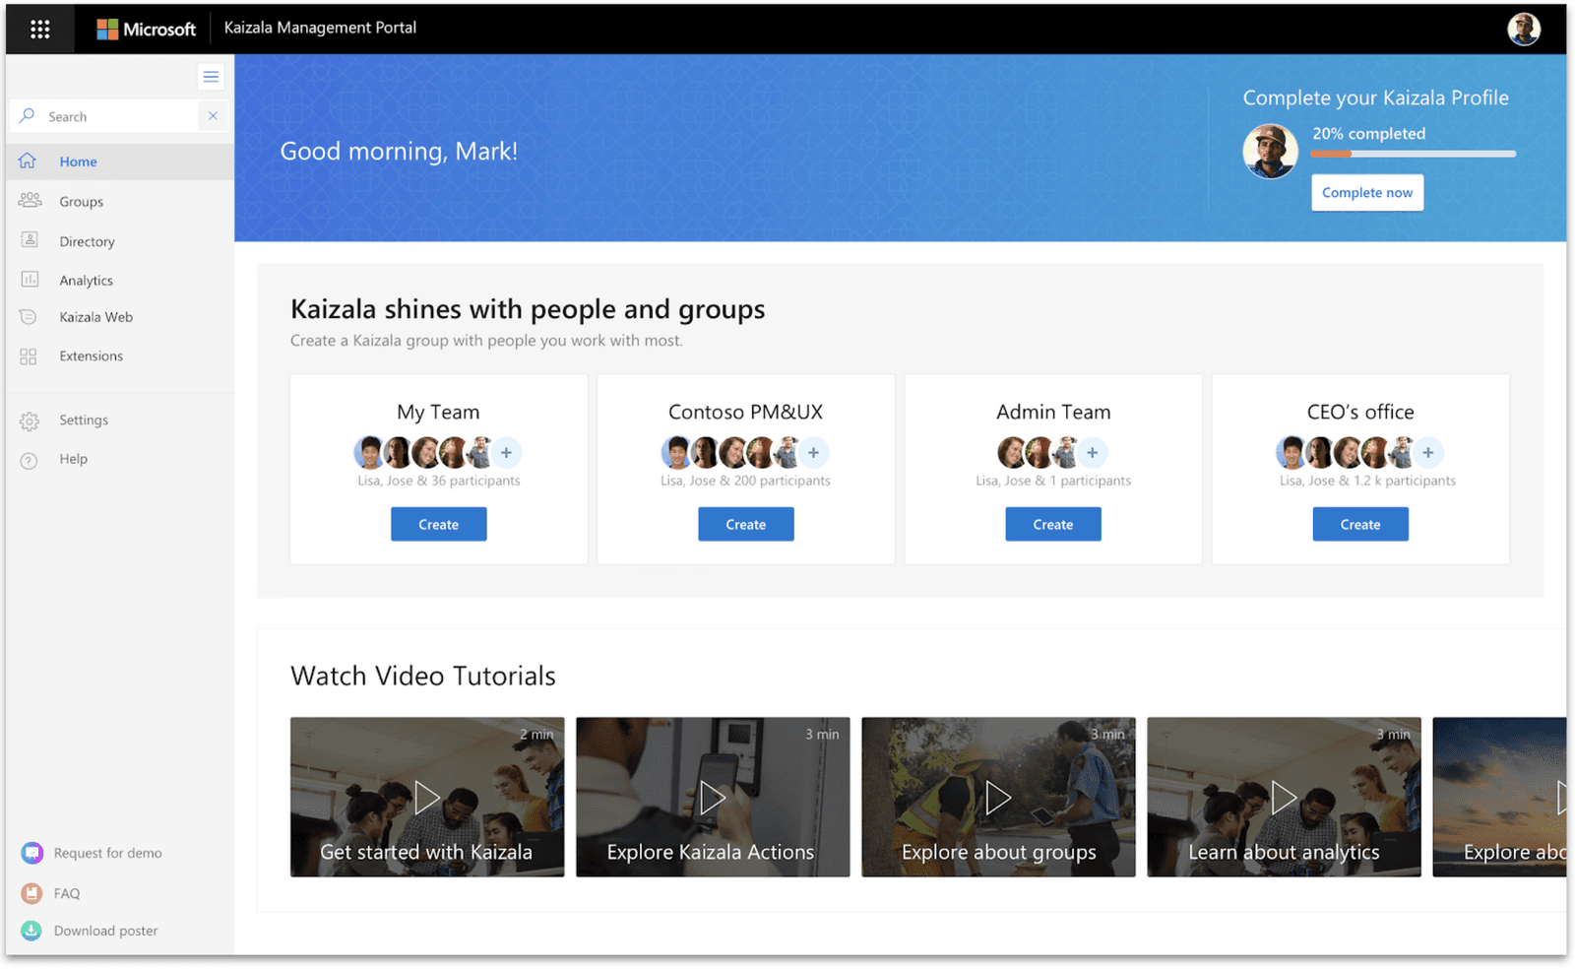Image resolution: width=1575 pixels, height=971 pixels.
Task: Click the Extensions grid icon
Action: click(29, 356)
